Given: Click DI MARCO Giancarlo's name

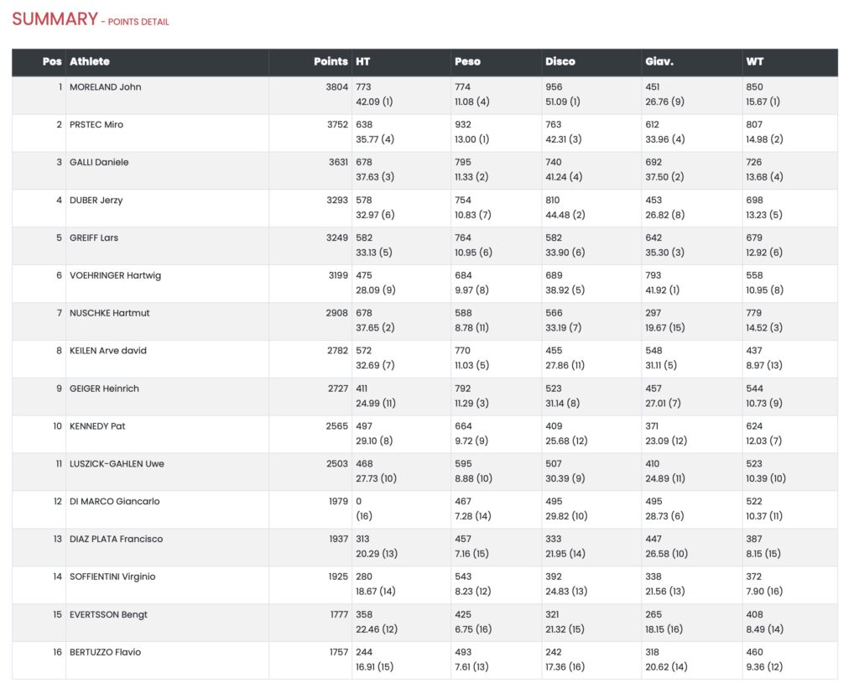Looking at the screenshot, I should [x=115, y=502].
